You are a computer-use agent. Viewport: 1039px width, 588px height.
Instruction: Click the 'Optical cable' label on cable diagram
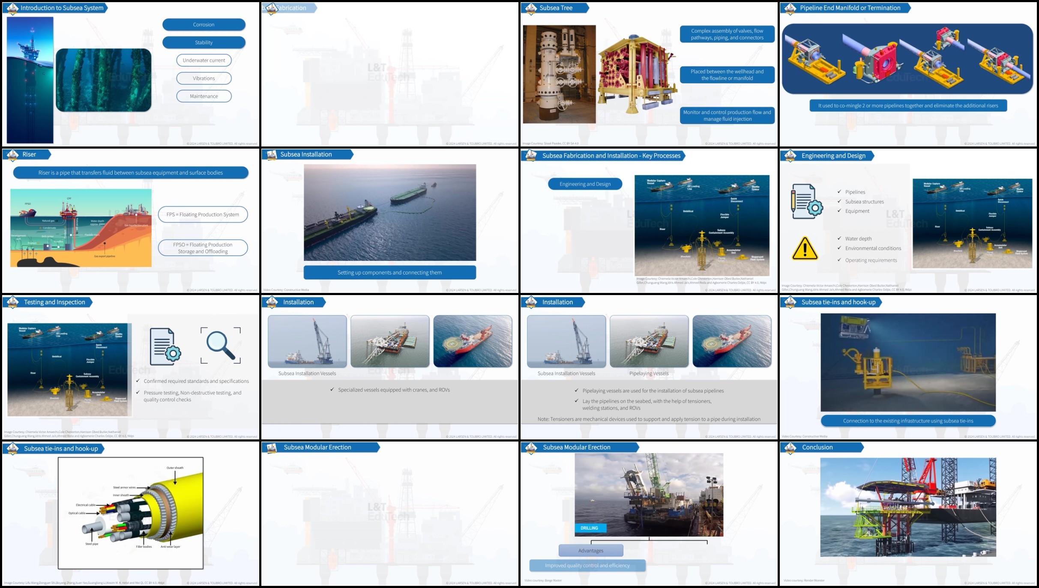[x=77, y=513]
